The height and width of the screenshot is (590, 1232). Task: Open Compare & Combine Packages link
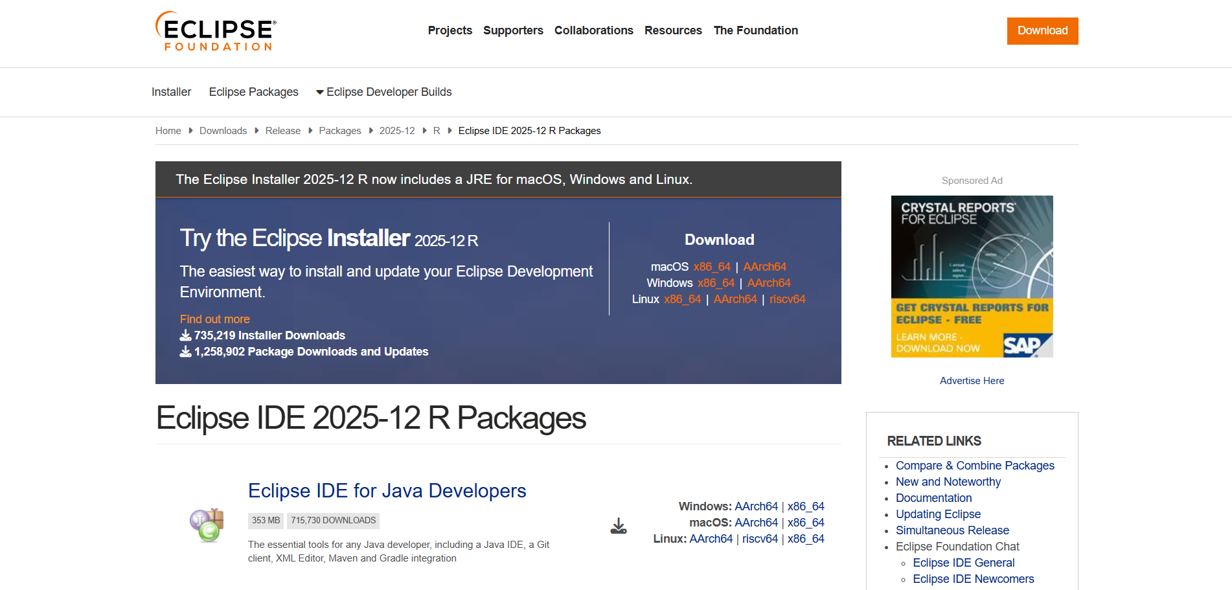975,466
